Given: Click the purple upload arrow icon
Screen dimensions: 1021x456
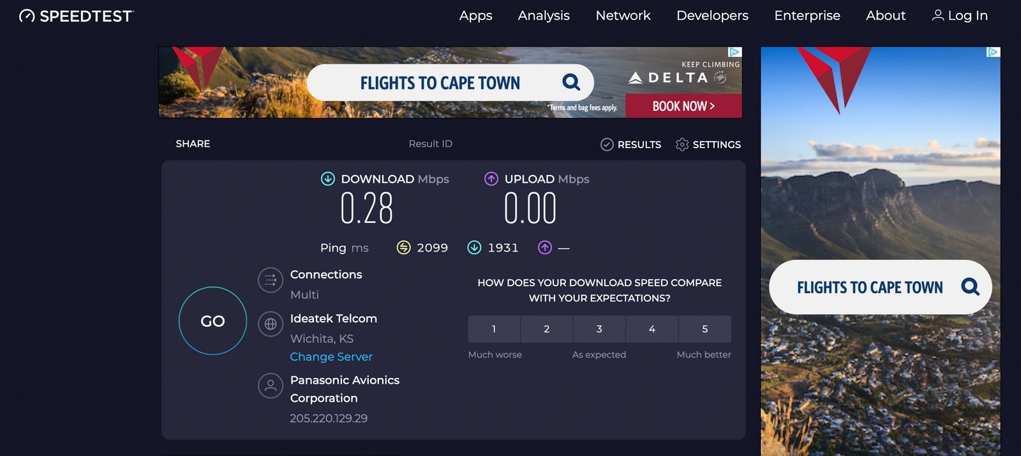Looking at the screenshot, I should (491, 179).
